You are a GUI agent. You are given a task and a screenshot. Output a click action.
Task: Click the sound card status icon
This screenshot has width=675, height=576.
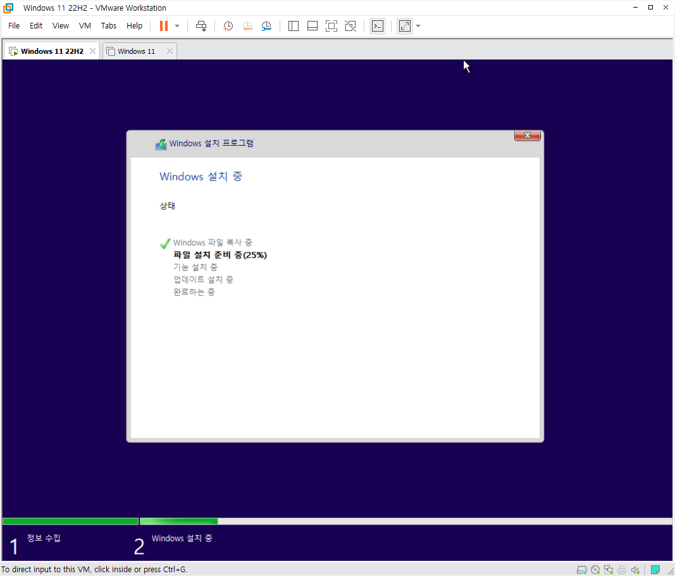(x=635, y=570)
